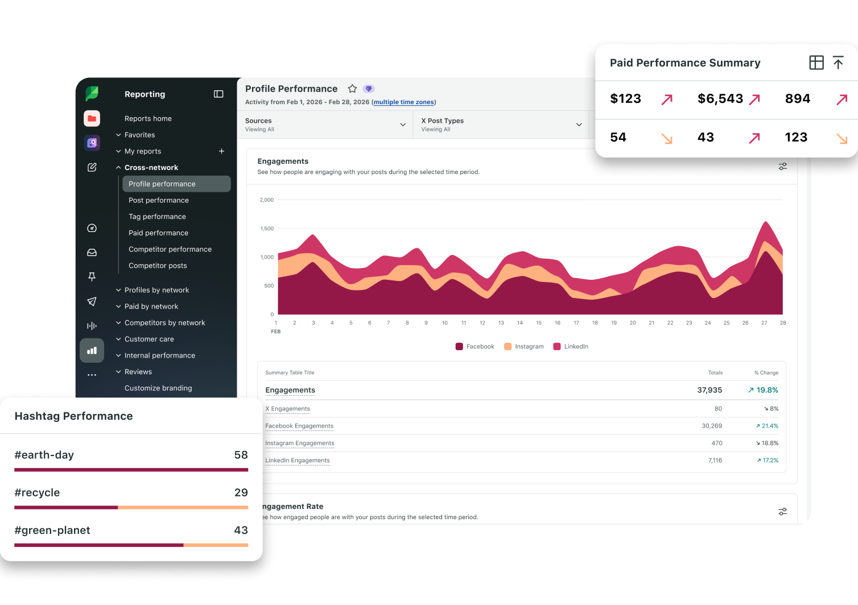Open the compose new post icon
858x605 pixels.
pos(92,167)
